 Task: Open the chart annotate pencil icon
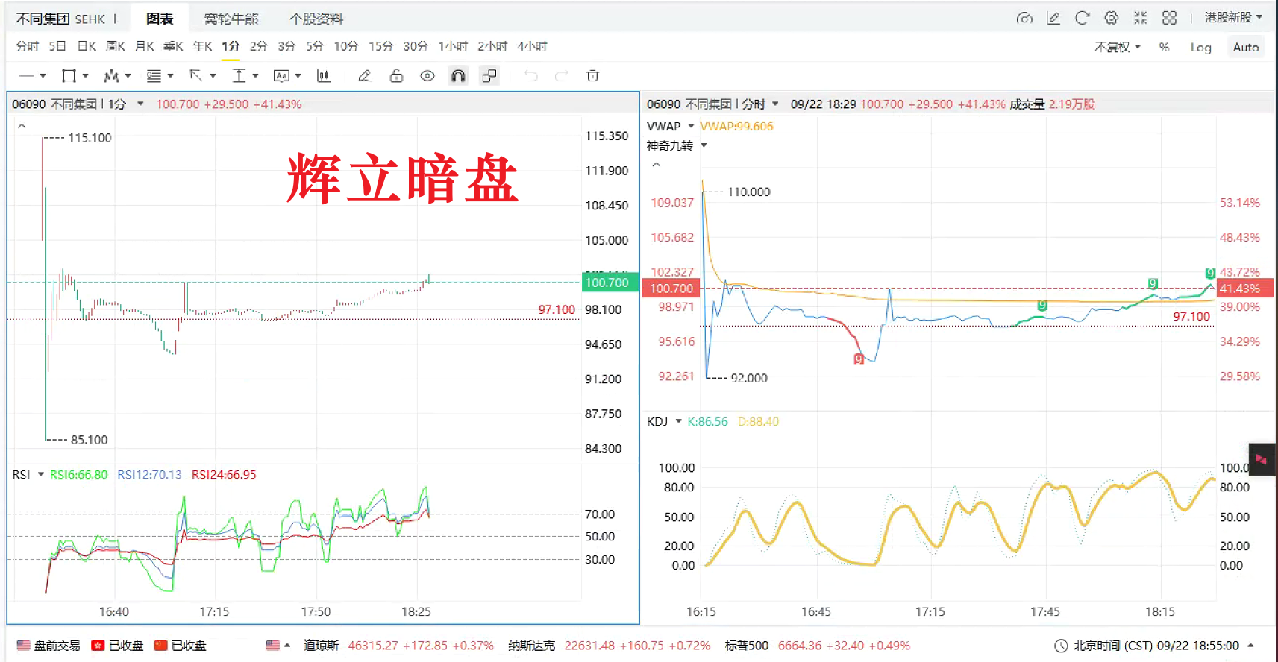[x=1053, y=18]
